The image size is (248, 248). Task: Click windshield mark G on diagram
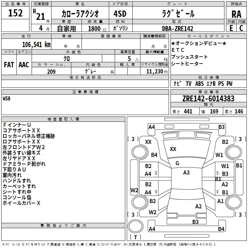pyautogui.click(x=177, y=163)
